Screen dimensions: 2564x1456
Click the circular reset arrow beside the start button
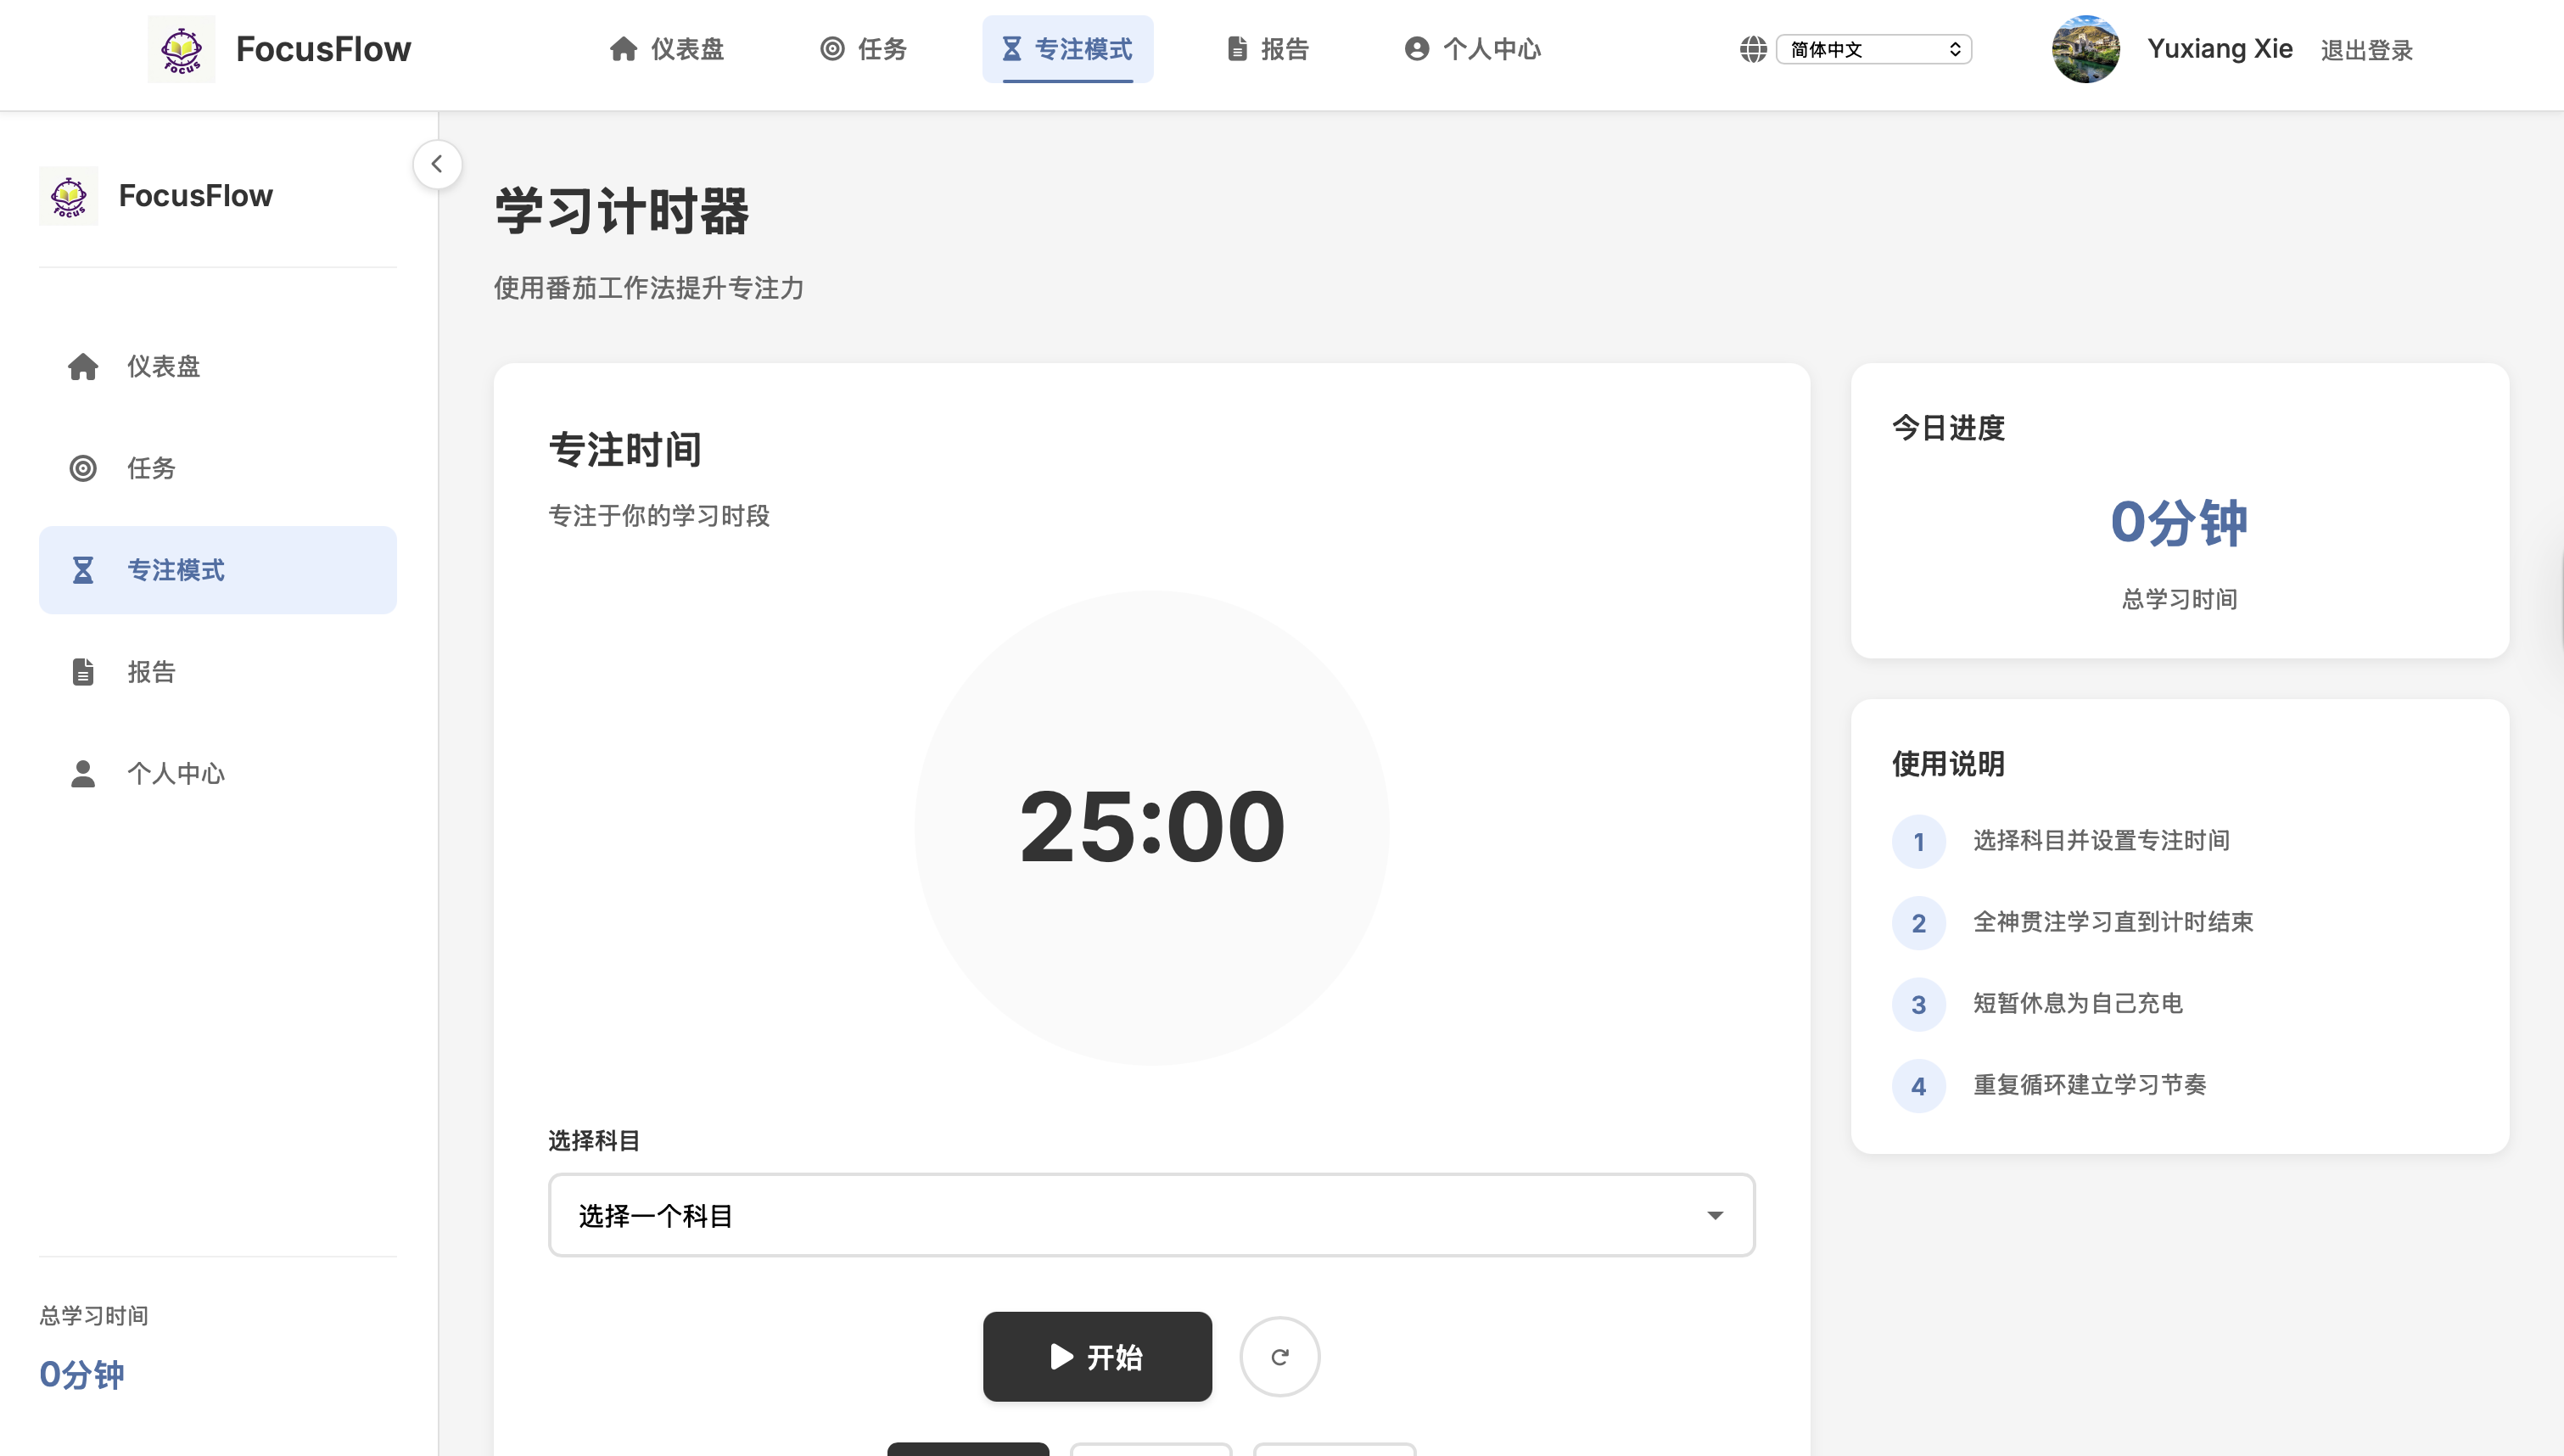pos(1280,1356)
